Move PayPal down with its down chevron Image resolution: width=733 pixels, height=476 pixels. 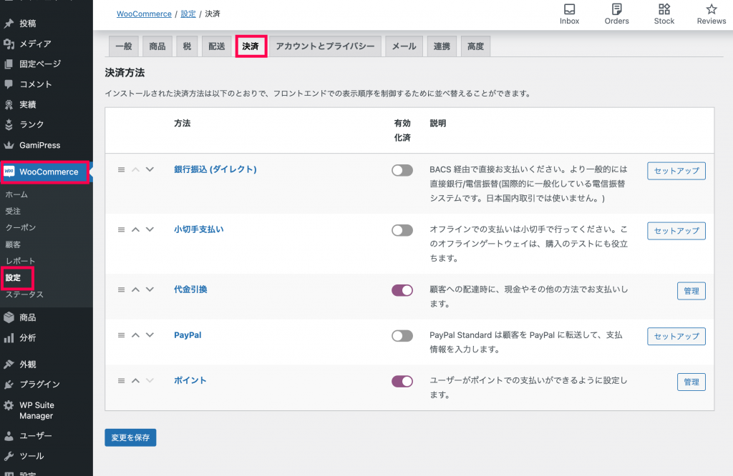tap(150, 335)
